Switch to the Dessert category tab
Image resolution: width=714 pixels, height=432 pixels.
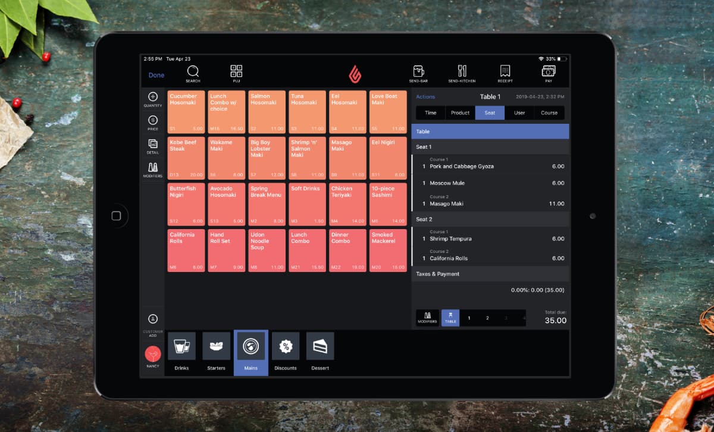tap(320, 352)
